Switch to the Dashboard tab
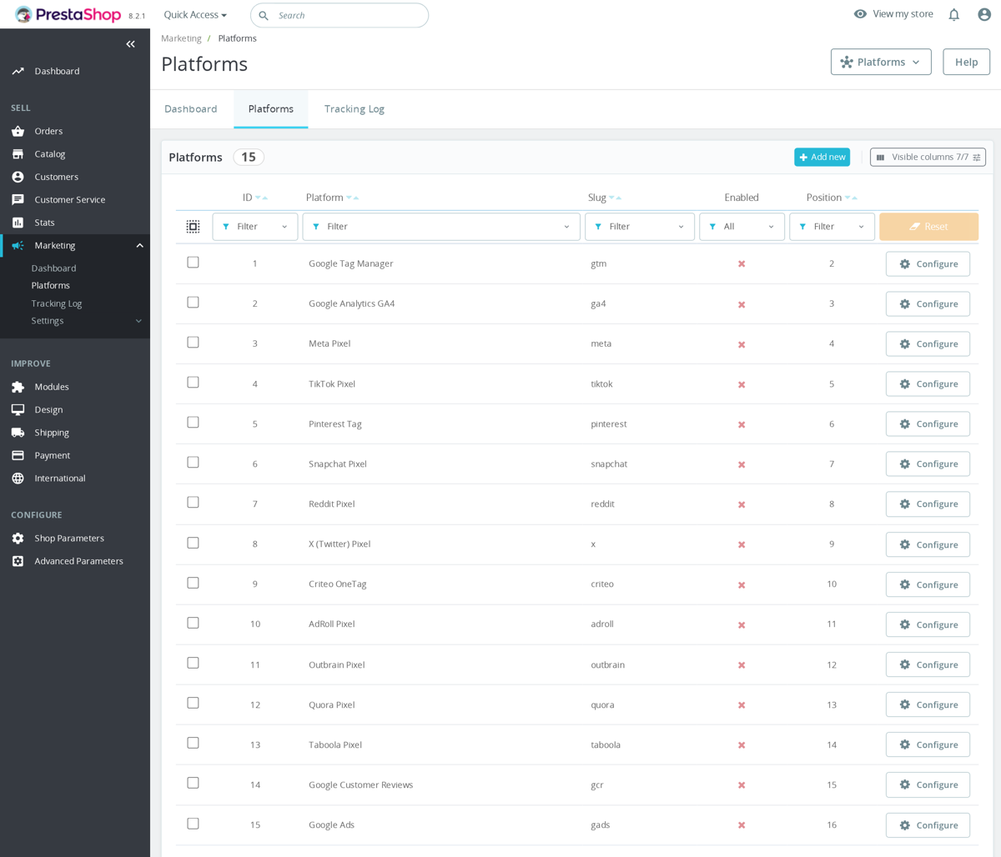This screenshot has height=857, width=1001. [x=191, y=109]
